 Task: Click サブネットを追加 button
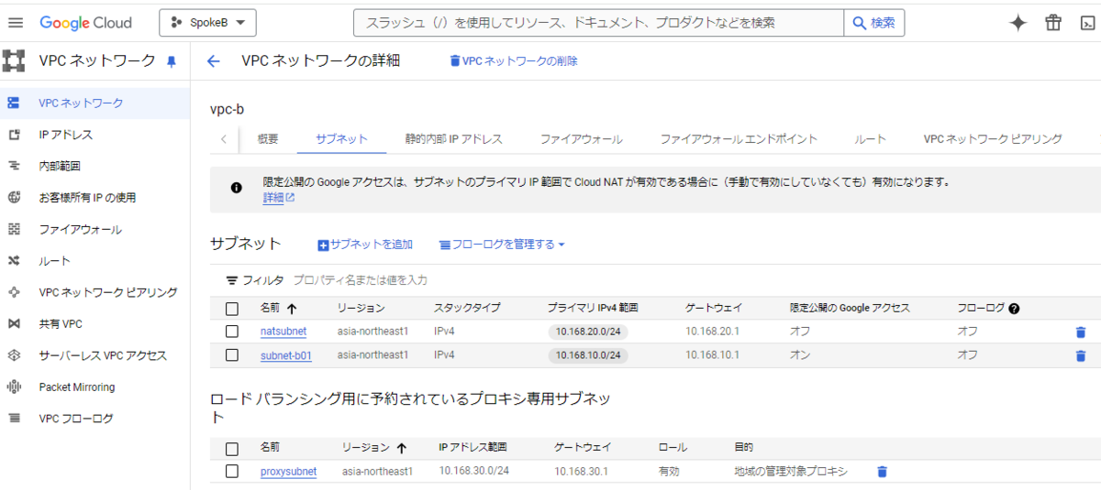(365, 245)
